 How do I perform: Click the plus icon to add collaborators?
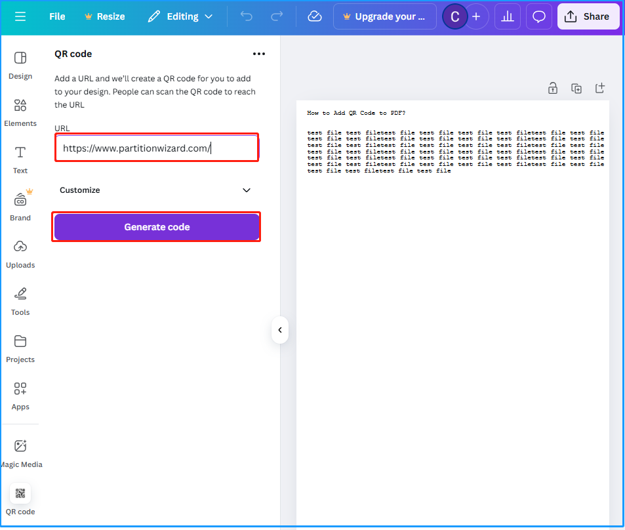476,16
